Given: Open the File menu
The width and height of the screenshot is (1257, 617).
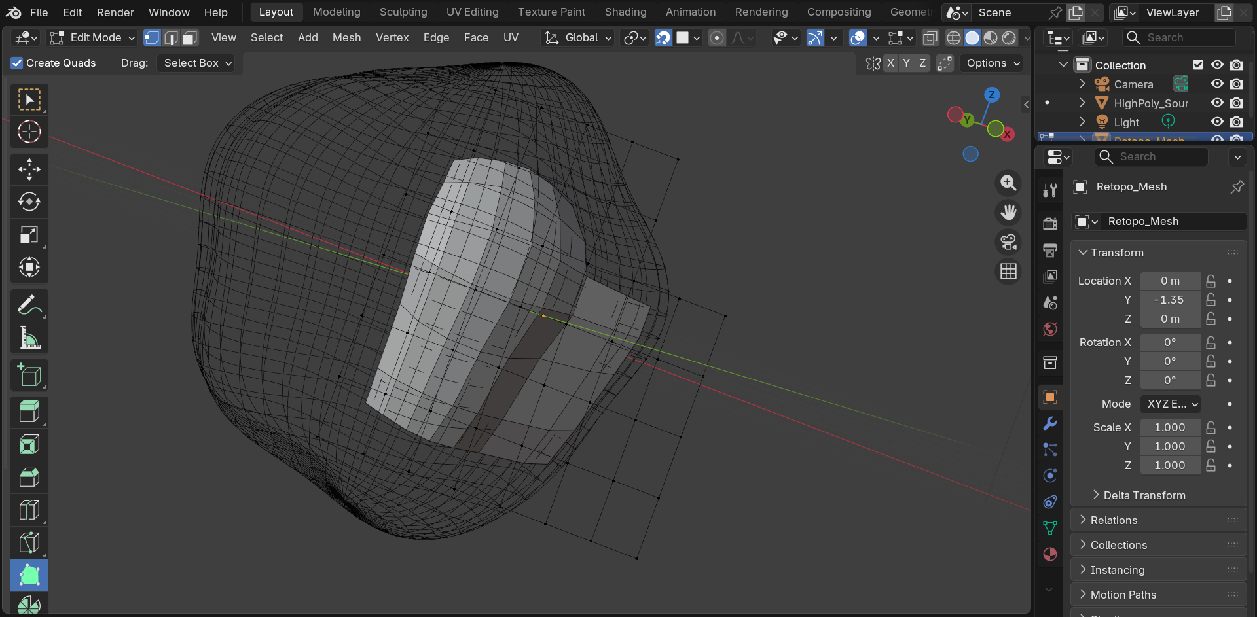Looking at the screenshot, I should (x=39, y=12).
